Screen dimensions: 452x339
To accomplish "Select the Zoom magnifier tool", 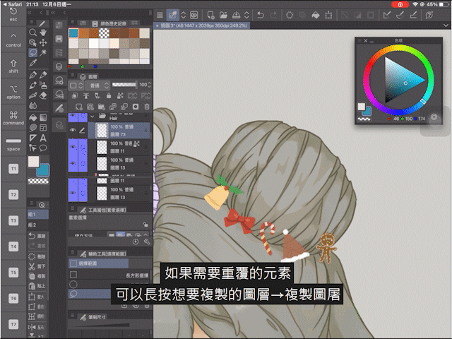I will tap(33, 32).
